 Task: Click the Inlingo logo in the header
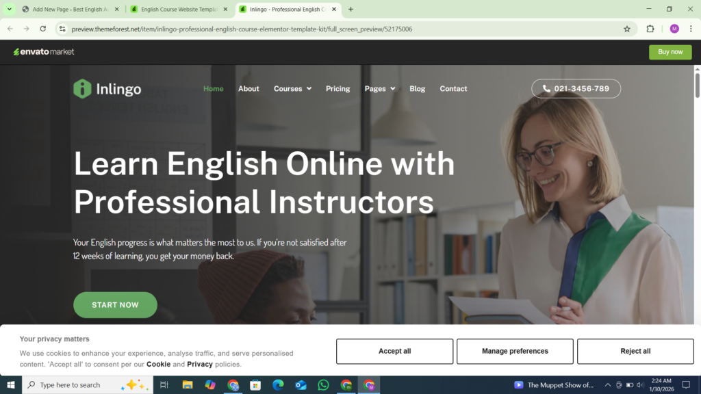pos(106,88)
